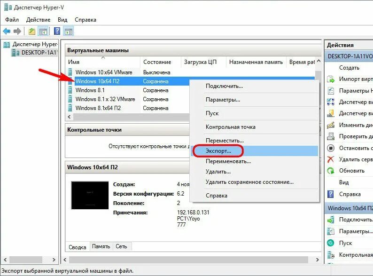Viewport: 373px width, 276px height.
Task: Open the Help question mark toolbar icon
Action: pyautogui.click(x=57, y=31)
